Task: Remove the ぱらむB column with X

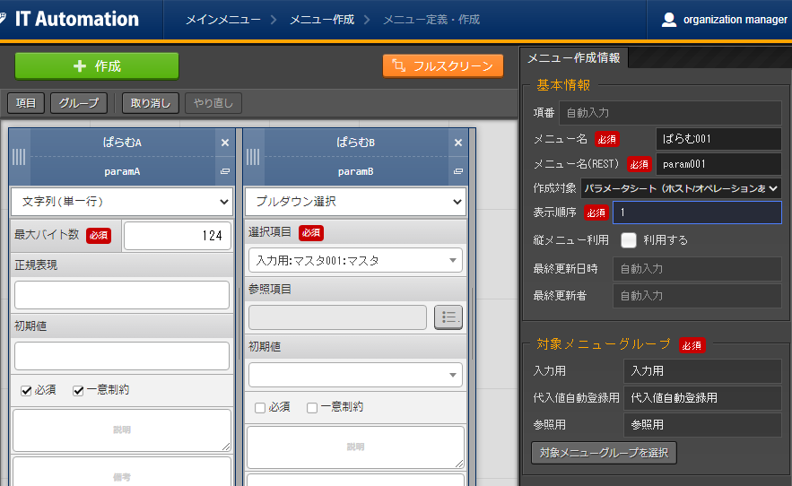Action: pyautogui.click(x=458, y=143)
